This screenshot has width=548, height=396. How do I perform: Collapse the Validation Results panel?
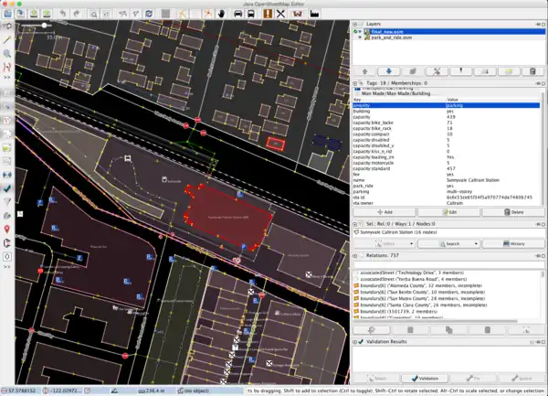[x=356, y=341]
